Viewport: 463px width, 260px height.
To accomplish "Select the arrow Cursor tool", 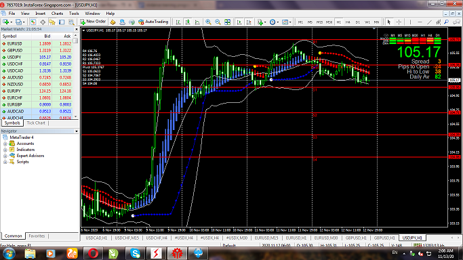I will click(389, 22).
